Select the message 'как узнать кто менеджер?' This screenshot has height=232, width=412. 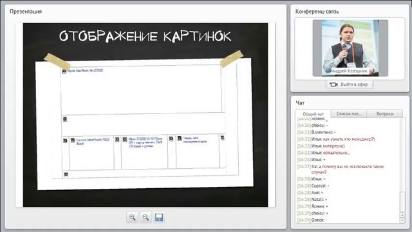[x=349, y=139]
